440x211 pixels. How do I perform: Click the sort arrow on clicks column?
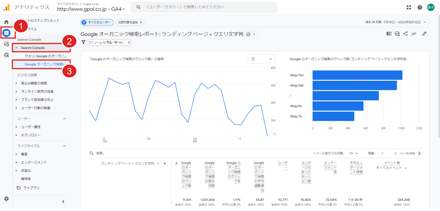pos(176,163)
